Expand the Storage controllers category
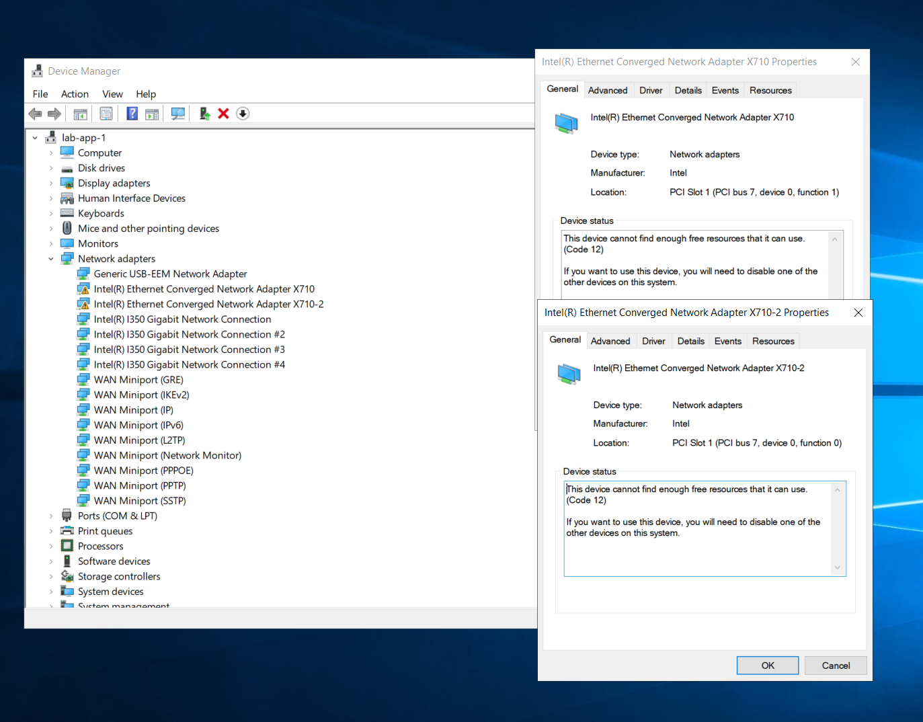The image size is (923, 722). [51, 576]
